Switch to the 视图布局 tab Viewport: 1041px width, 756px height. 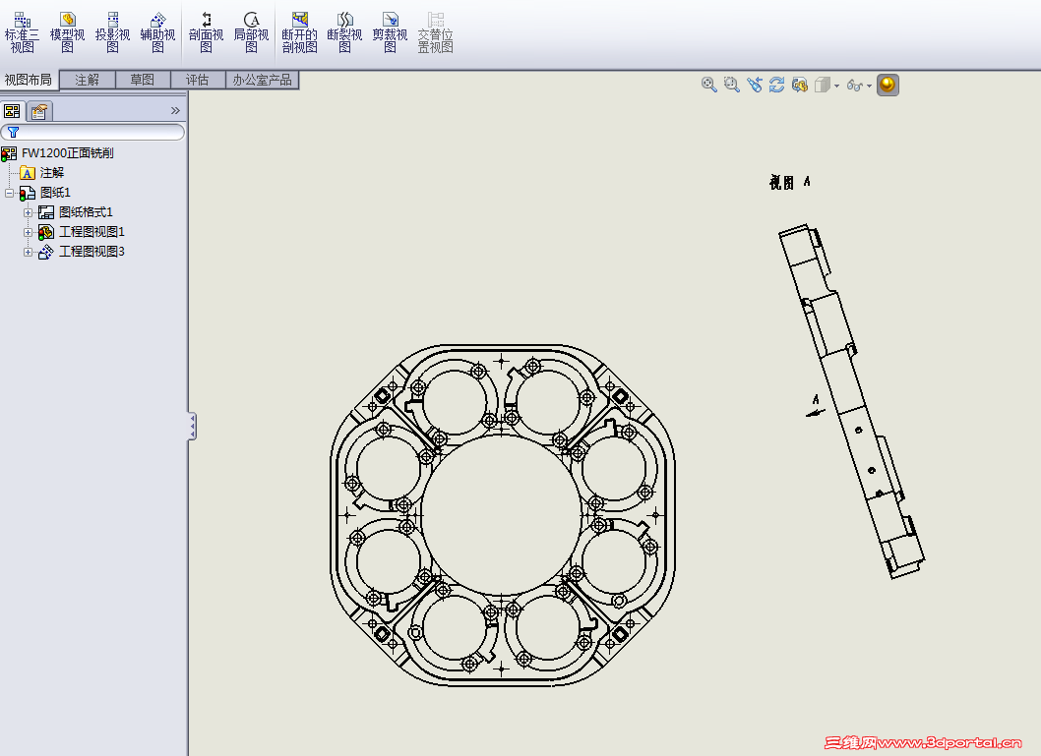[28, 80]
